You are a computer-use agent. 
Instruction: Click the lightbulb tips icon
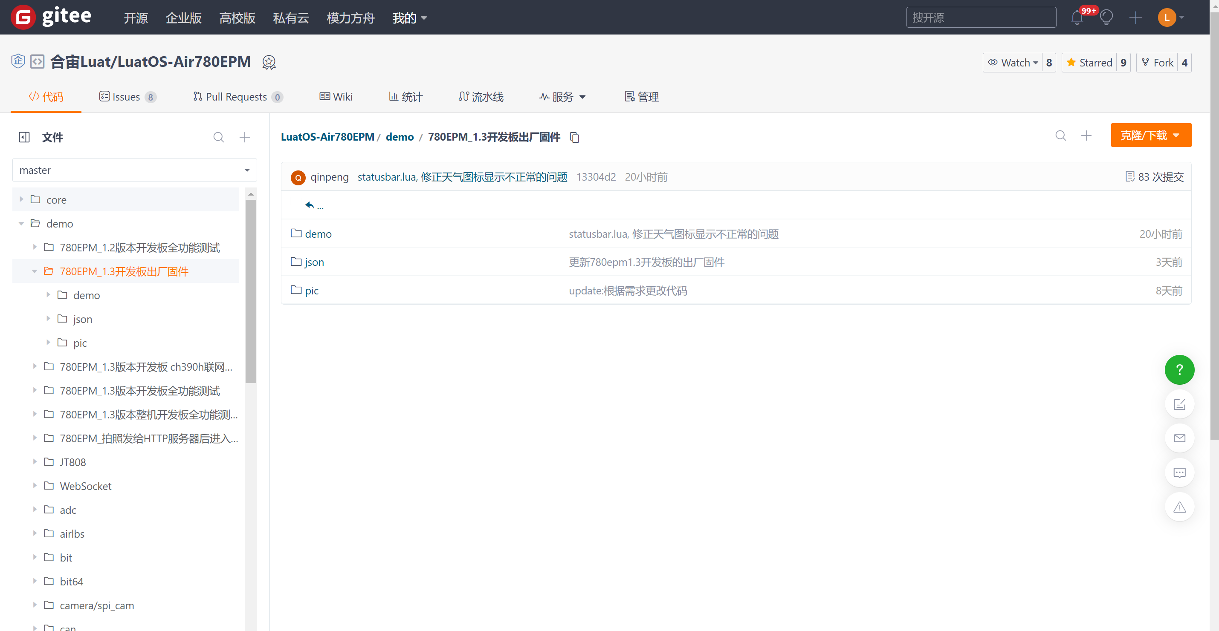point(1106,17)
